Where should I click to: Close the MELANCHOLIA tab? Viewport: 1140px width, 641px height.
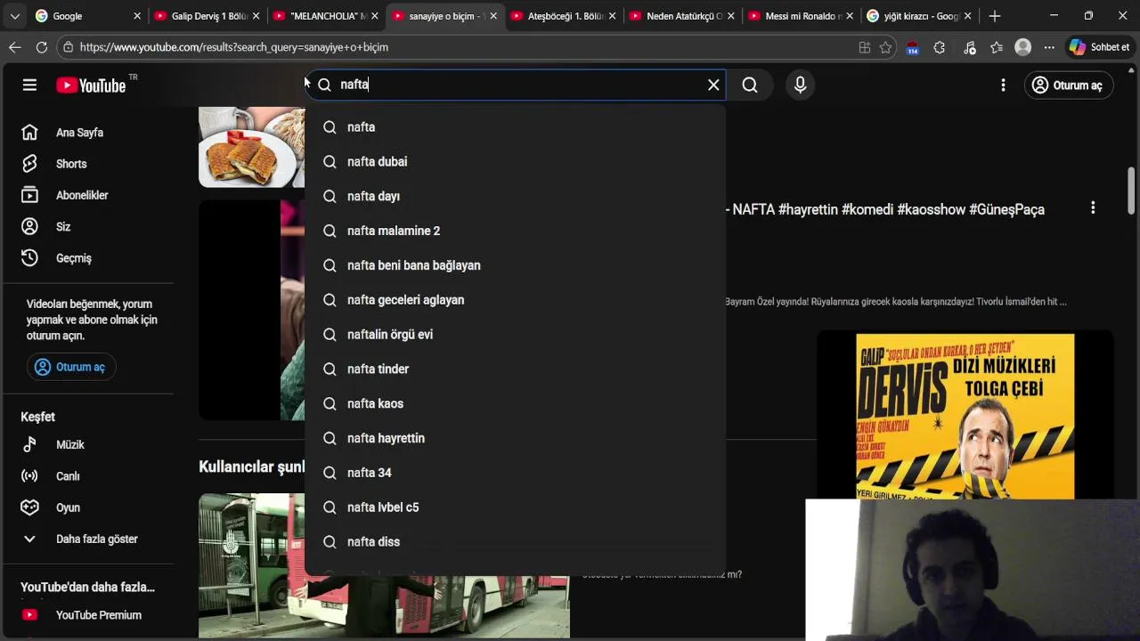[374, 16]
